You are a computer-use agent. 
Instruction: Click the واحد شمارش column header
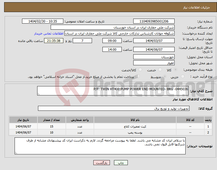point(80,120)
